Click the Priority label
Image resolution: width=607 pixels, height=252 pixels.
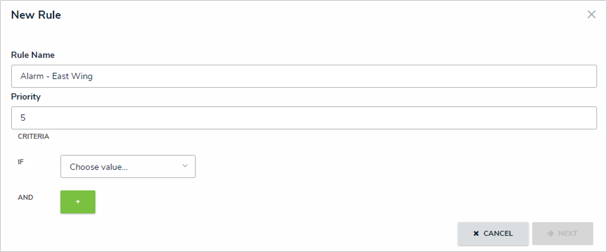(x=26, y=97)
